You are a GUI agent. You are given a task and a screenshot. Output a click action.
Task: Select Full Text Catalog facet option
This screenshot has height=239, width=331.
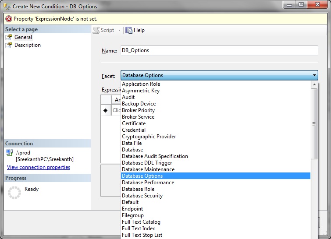(141, 222)
